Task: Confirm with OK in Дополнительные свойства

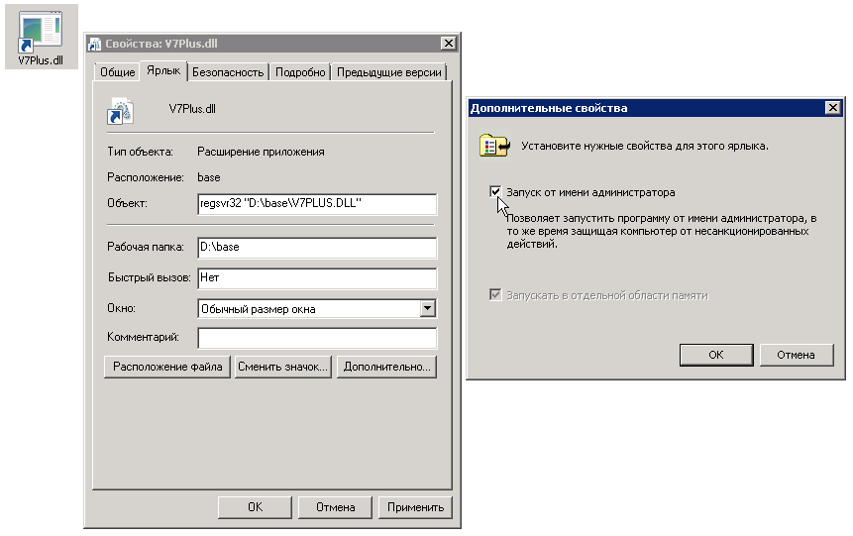Action: [715, 355]
